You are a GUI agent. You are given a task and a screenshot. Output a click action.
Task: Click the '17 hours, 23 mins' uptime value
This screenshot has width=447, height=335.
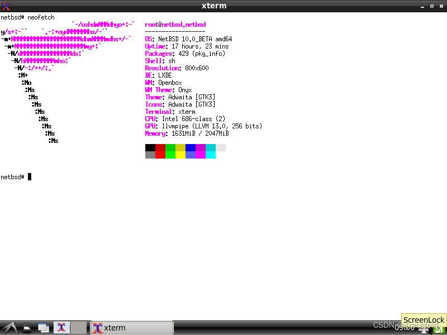tap(200, 46)
